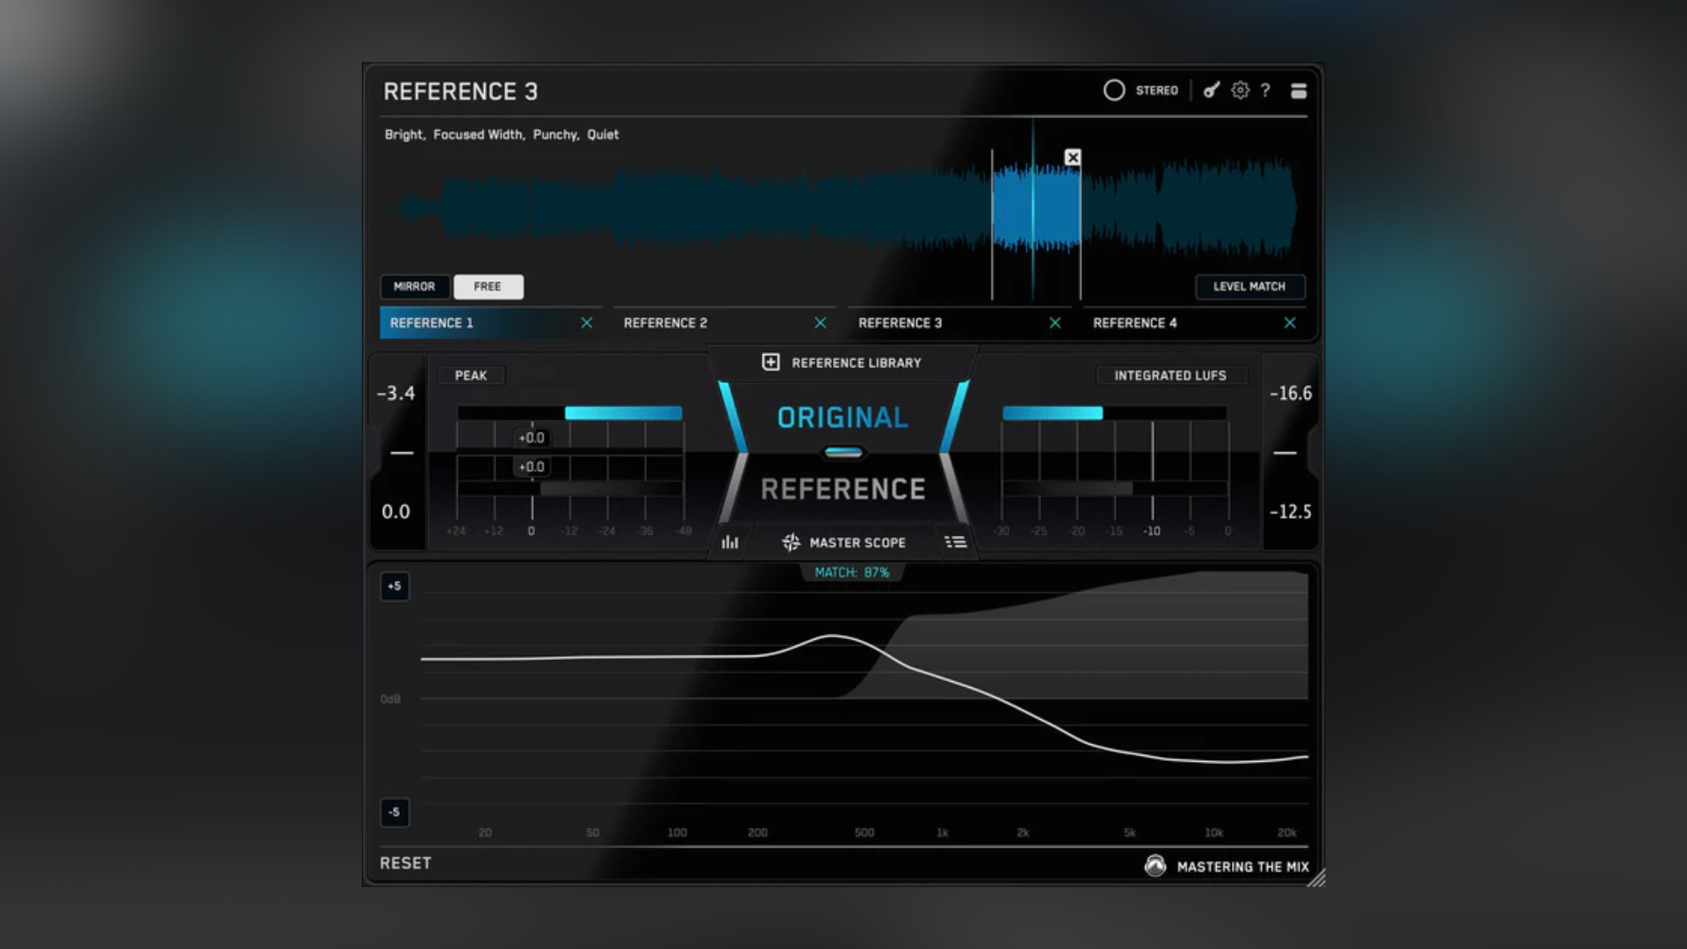Remove Reference 3 track with X

tap(1055, 323)
